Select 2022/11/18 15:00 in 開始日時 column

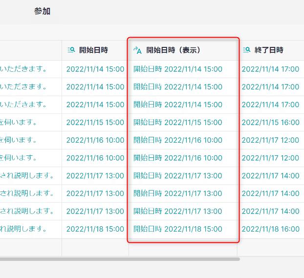[95, 229]
